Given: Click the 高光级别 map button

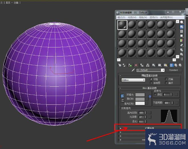Looking at the screenshot, I should [150, 113].
